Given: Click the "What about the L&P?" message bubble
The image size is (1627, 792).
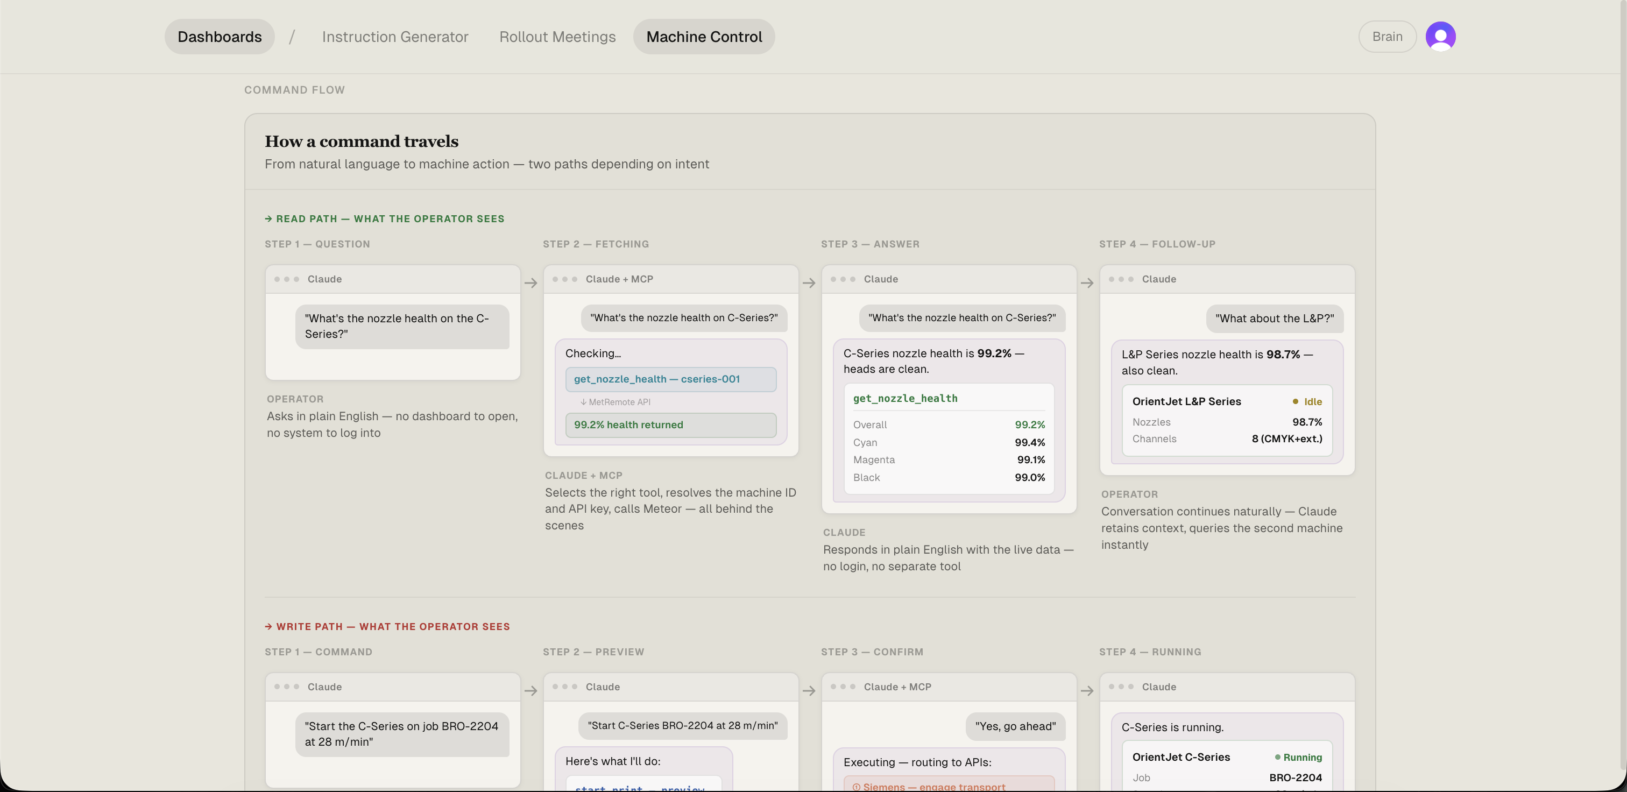Looking at the screenshot, I should tap(1274, 319).
